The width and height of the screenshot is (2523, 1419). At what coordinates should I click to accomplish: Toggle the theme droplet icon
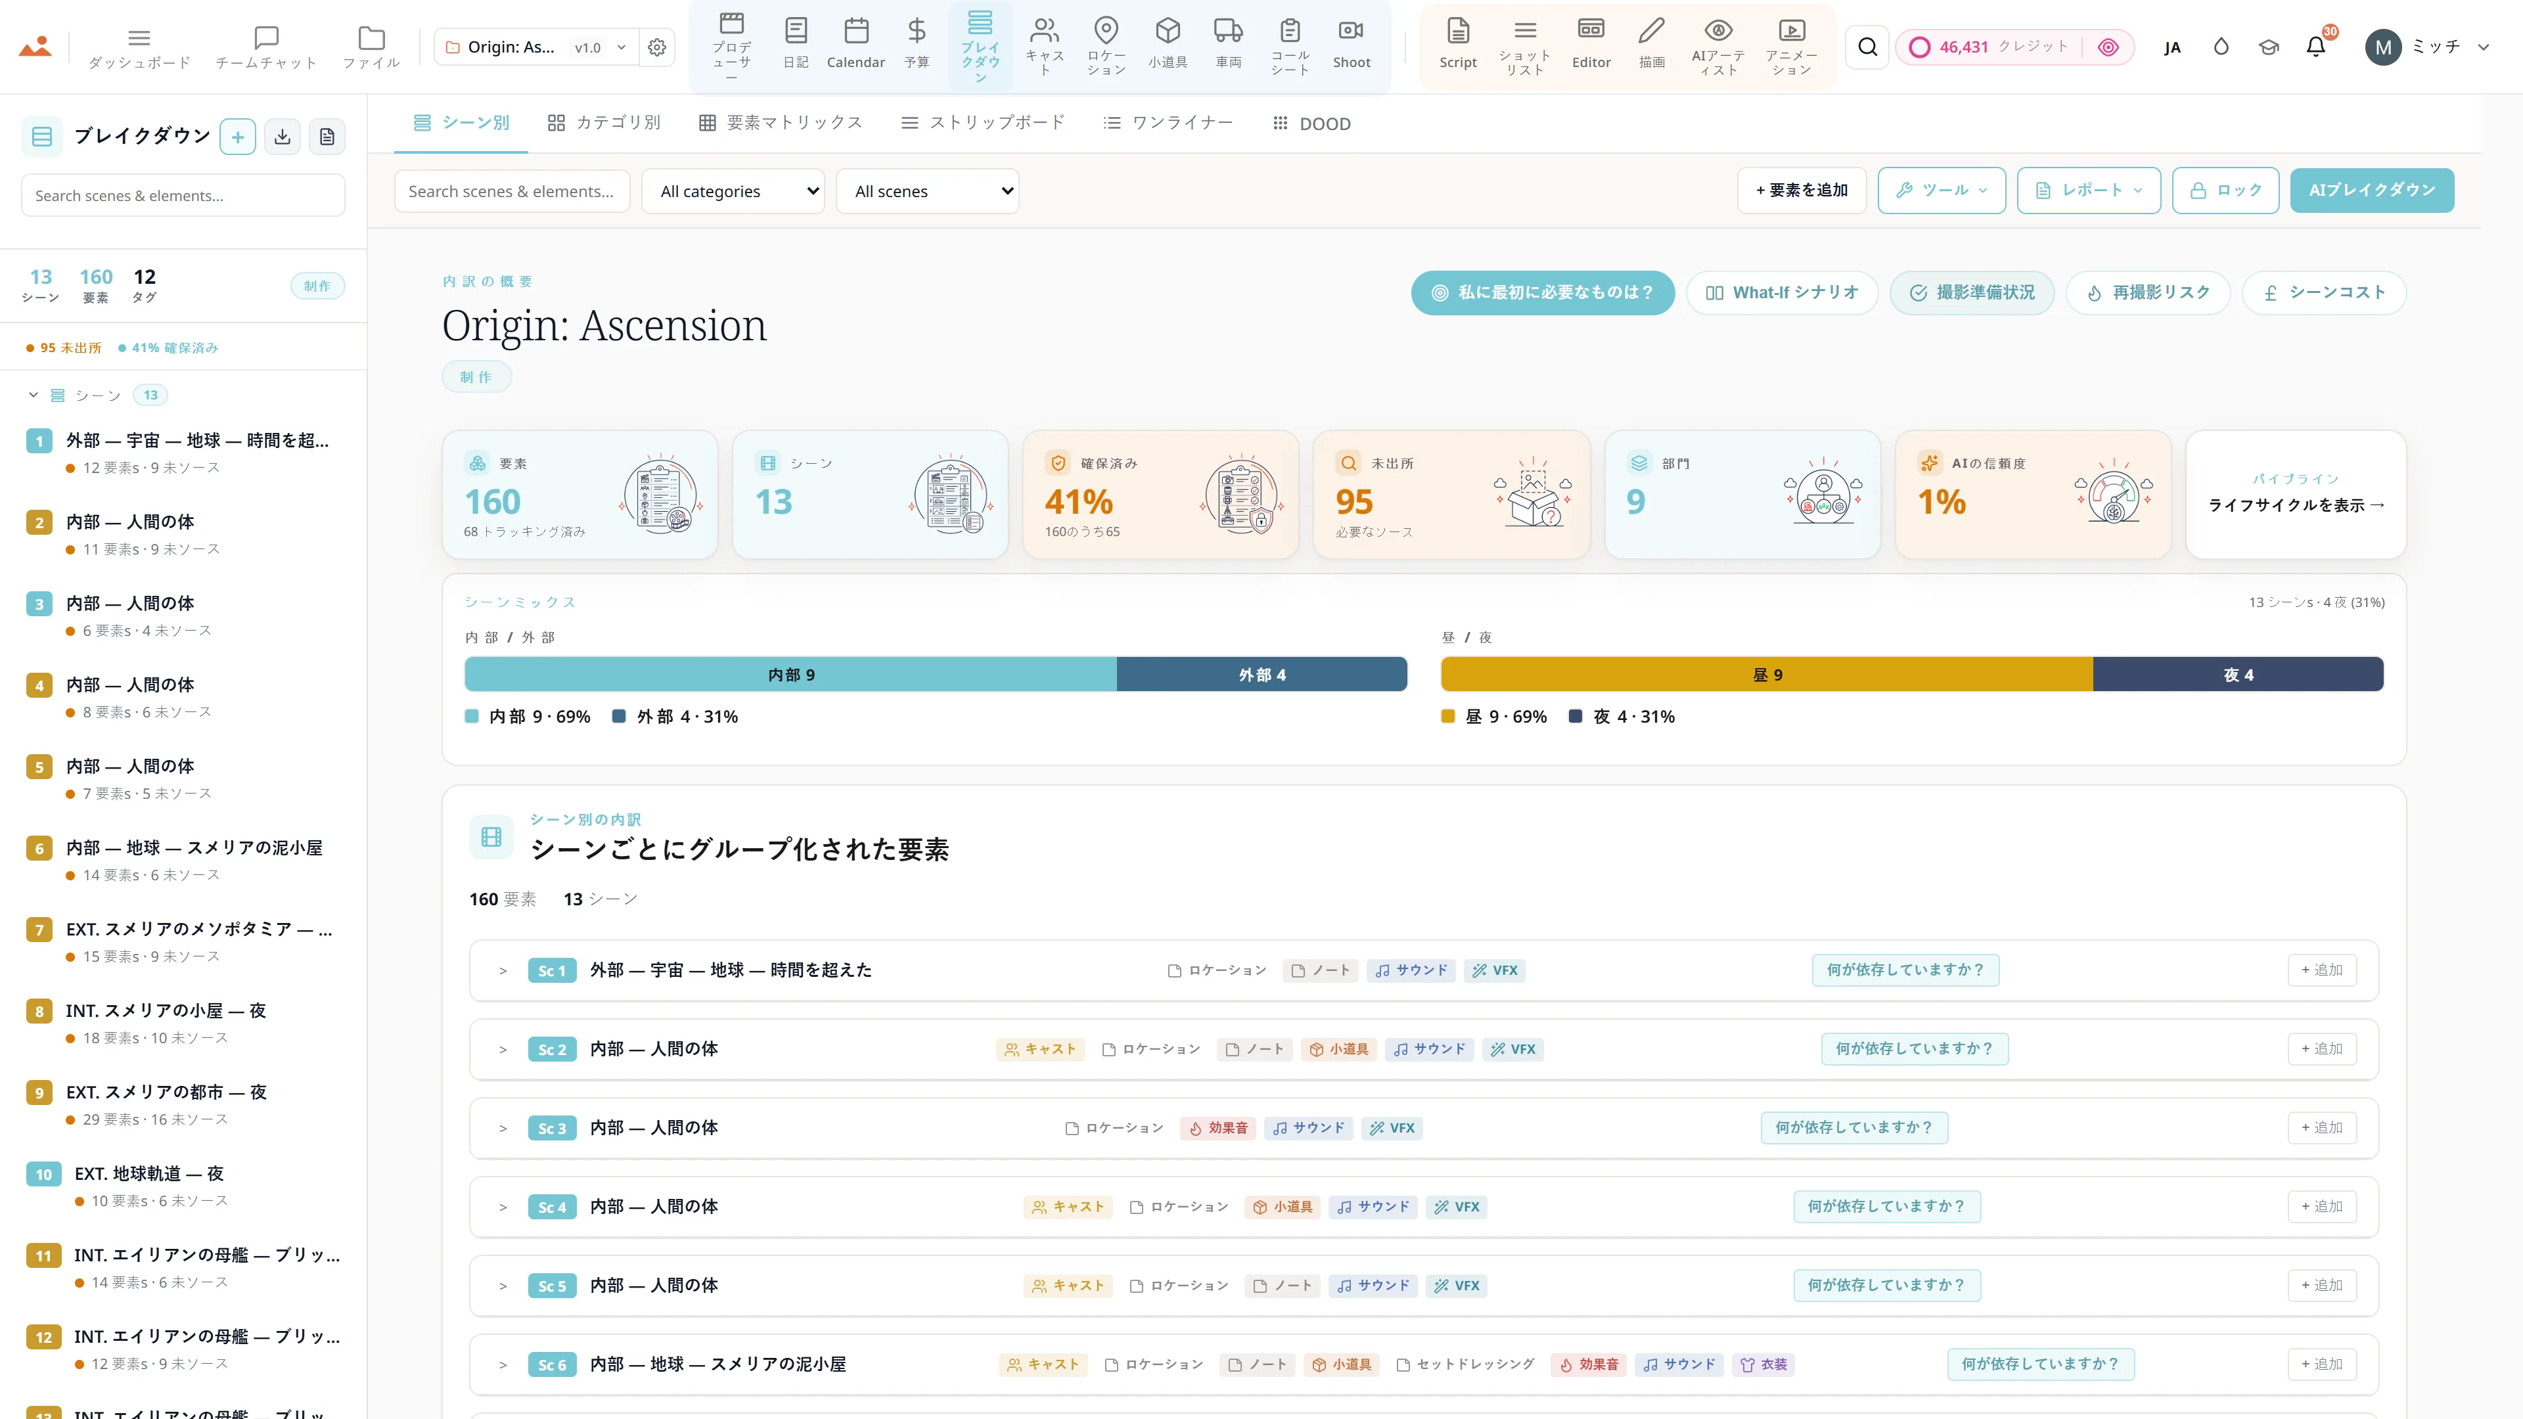point(2221,46)
